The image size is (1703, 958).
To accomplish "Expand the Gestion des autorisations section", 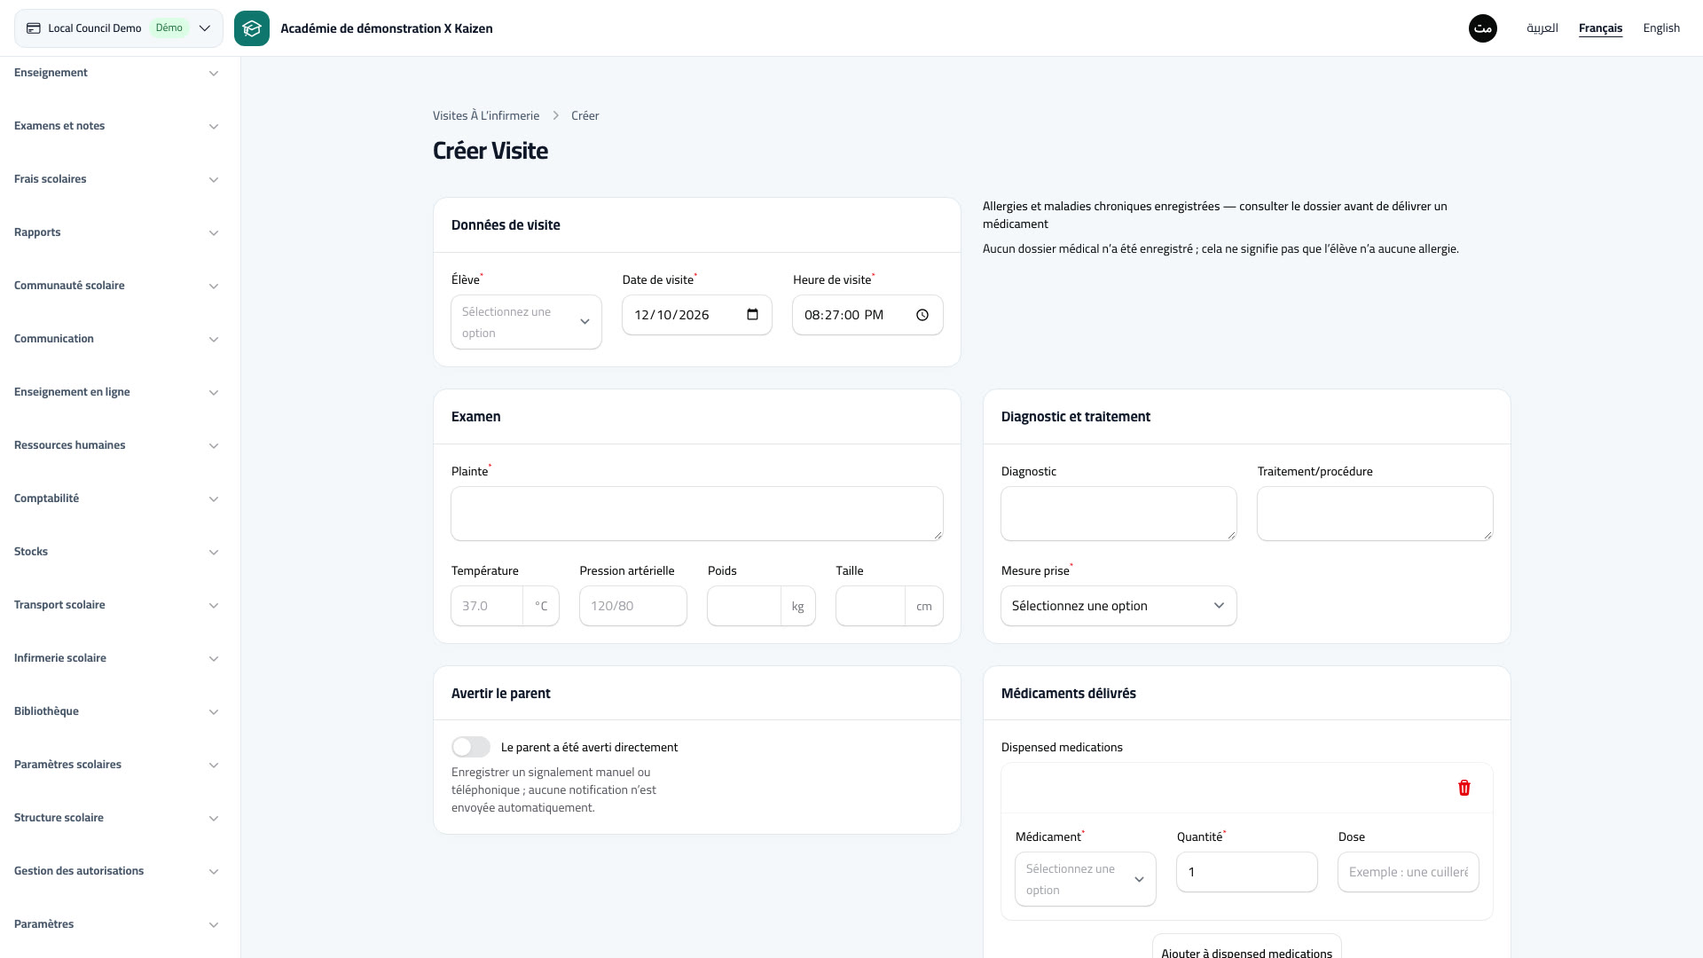I will [x=116, y=871].
